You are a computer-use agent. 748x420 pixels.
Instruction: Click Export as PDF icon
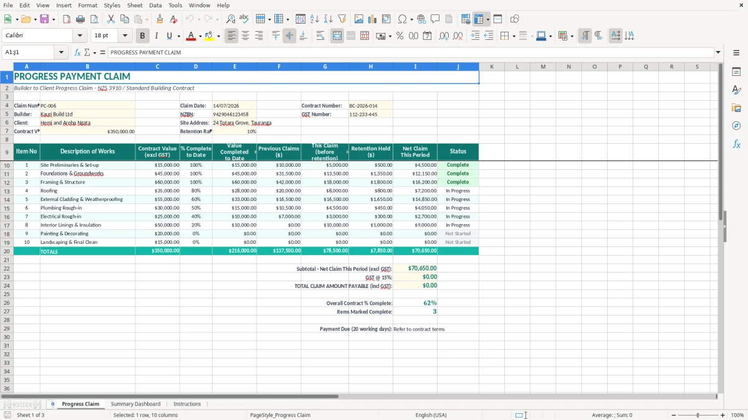click(x=67, y=19)
